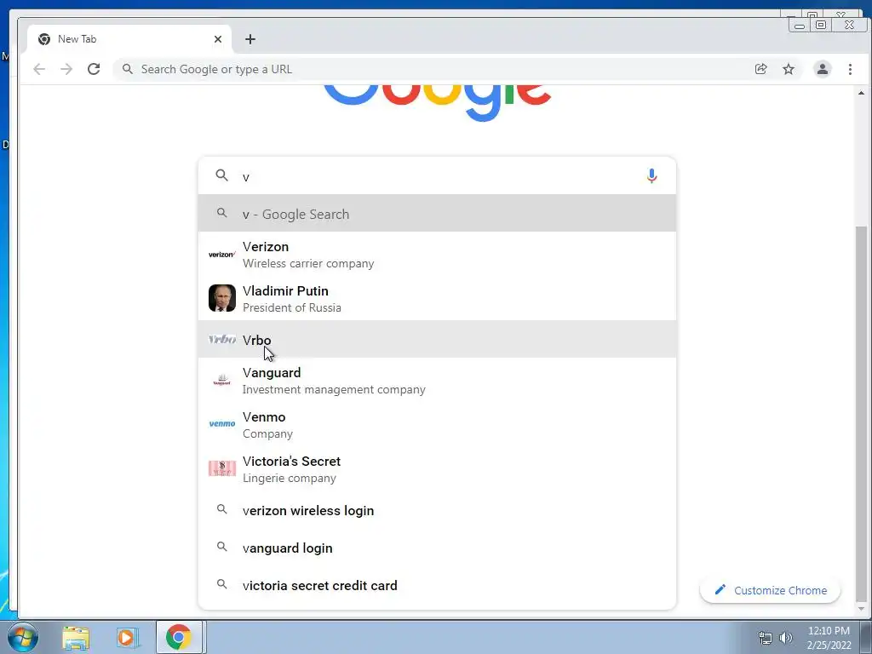Choose the Vrbo suggestion
The height and width of the screenshot is (654, 872).
pos(437,339)
